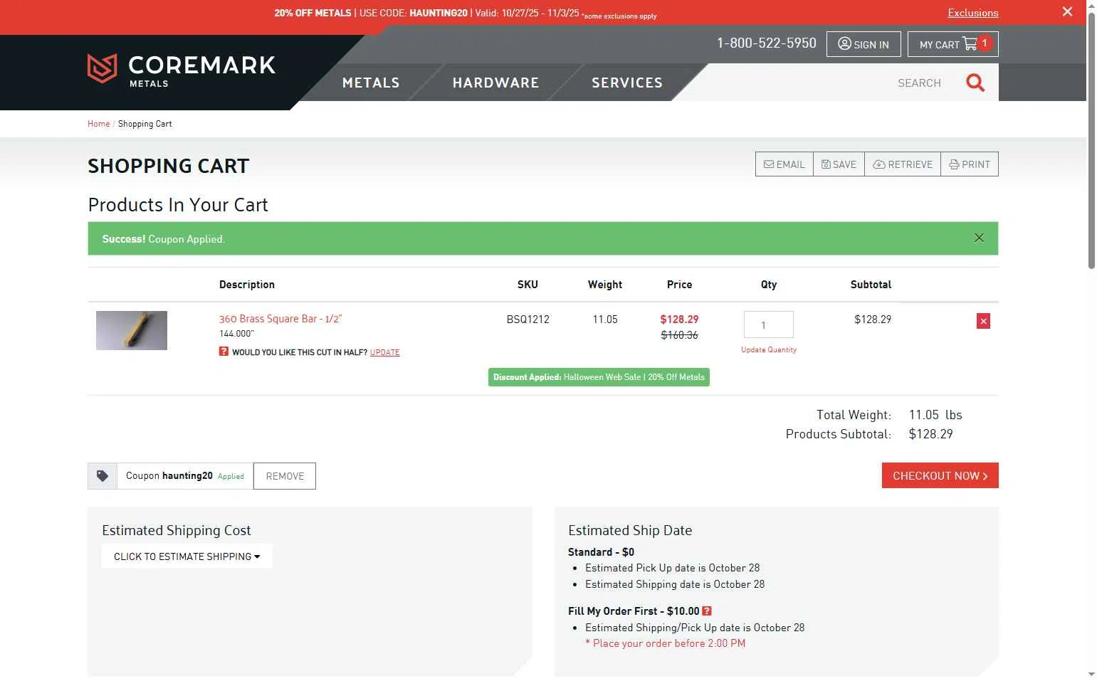
Task: Click the page vertical scrollbar
Action: tap(1091, 141)
